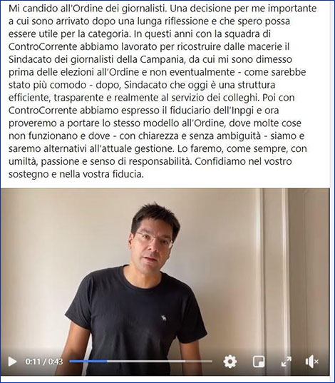This screenshot has width=335, height=383.
Task: Click the word 'ControCorrente' before 'abbiamo lavorato'
Action: tap(43, 46)
